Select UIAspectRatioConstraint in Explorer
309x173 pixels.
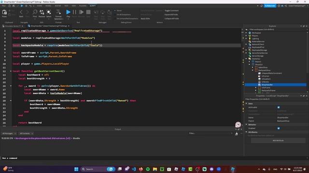coord(272,73)
